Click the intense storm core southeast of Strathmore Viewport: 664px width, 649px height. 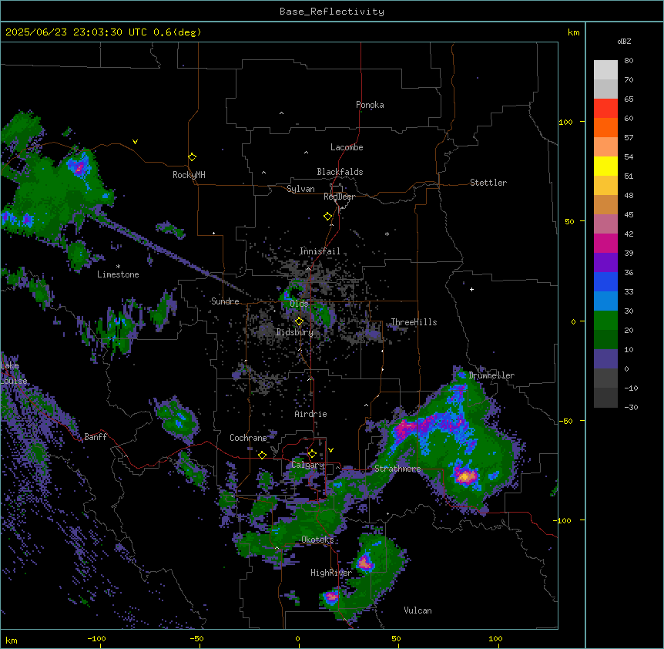tap(465, 476)
